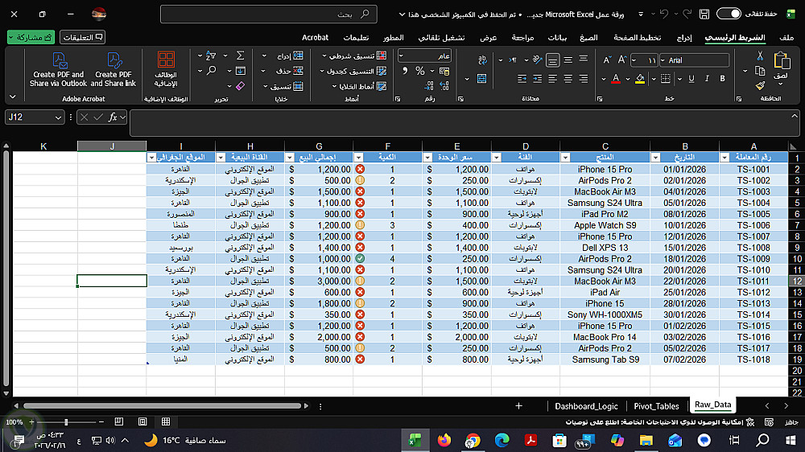This screenshot has height=452, width=805.
Task: Expand the Name Box dropdown arrow
Action: (x=58, y=117)
